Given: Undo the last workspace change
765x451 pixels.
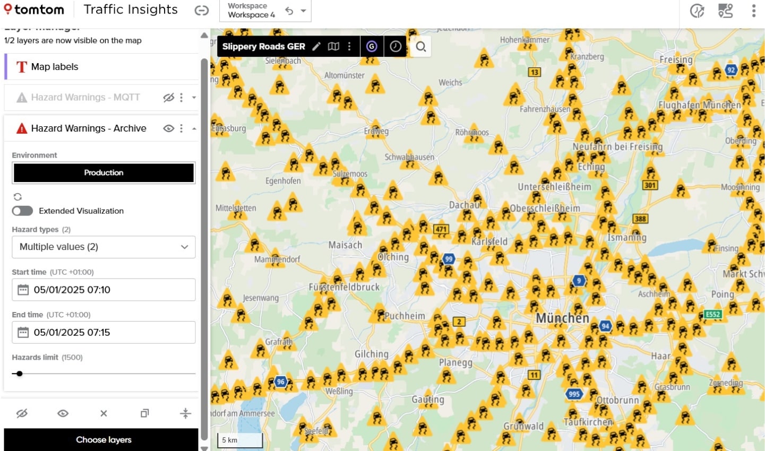Looking at the screenshot, I should click(x=289, y=11).
